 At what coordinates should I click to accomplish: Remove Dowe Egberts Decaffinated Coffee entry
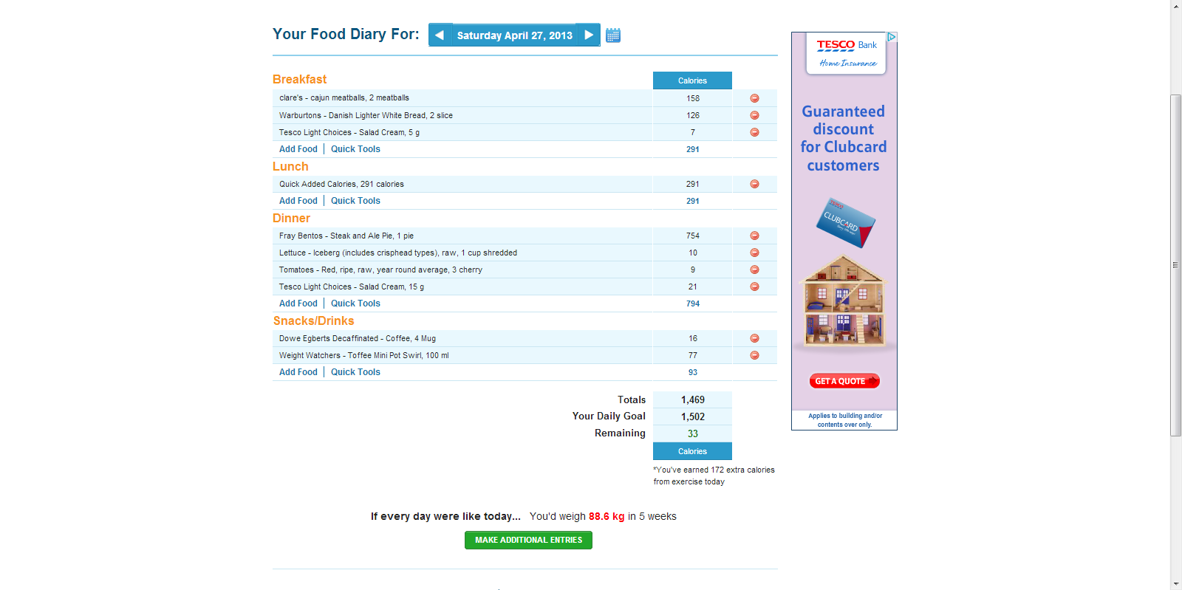pyautogui.click(x=754, y=338)
